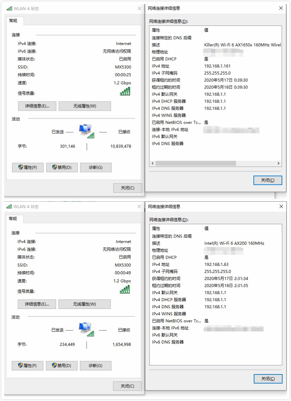Click duration value 00:00:49
The height and width of the screenshot is (401, 291).
pyautogui.click(x=123, y=273)
